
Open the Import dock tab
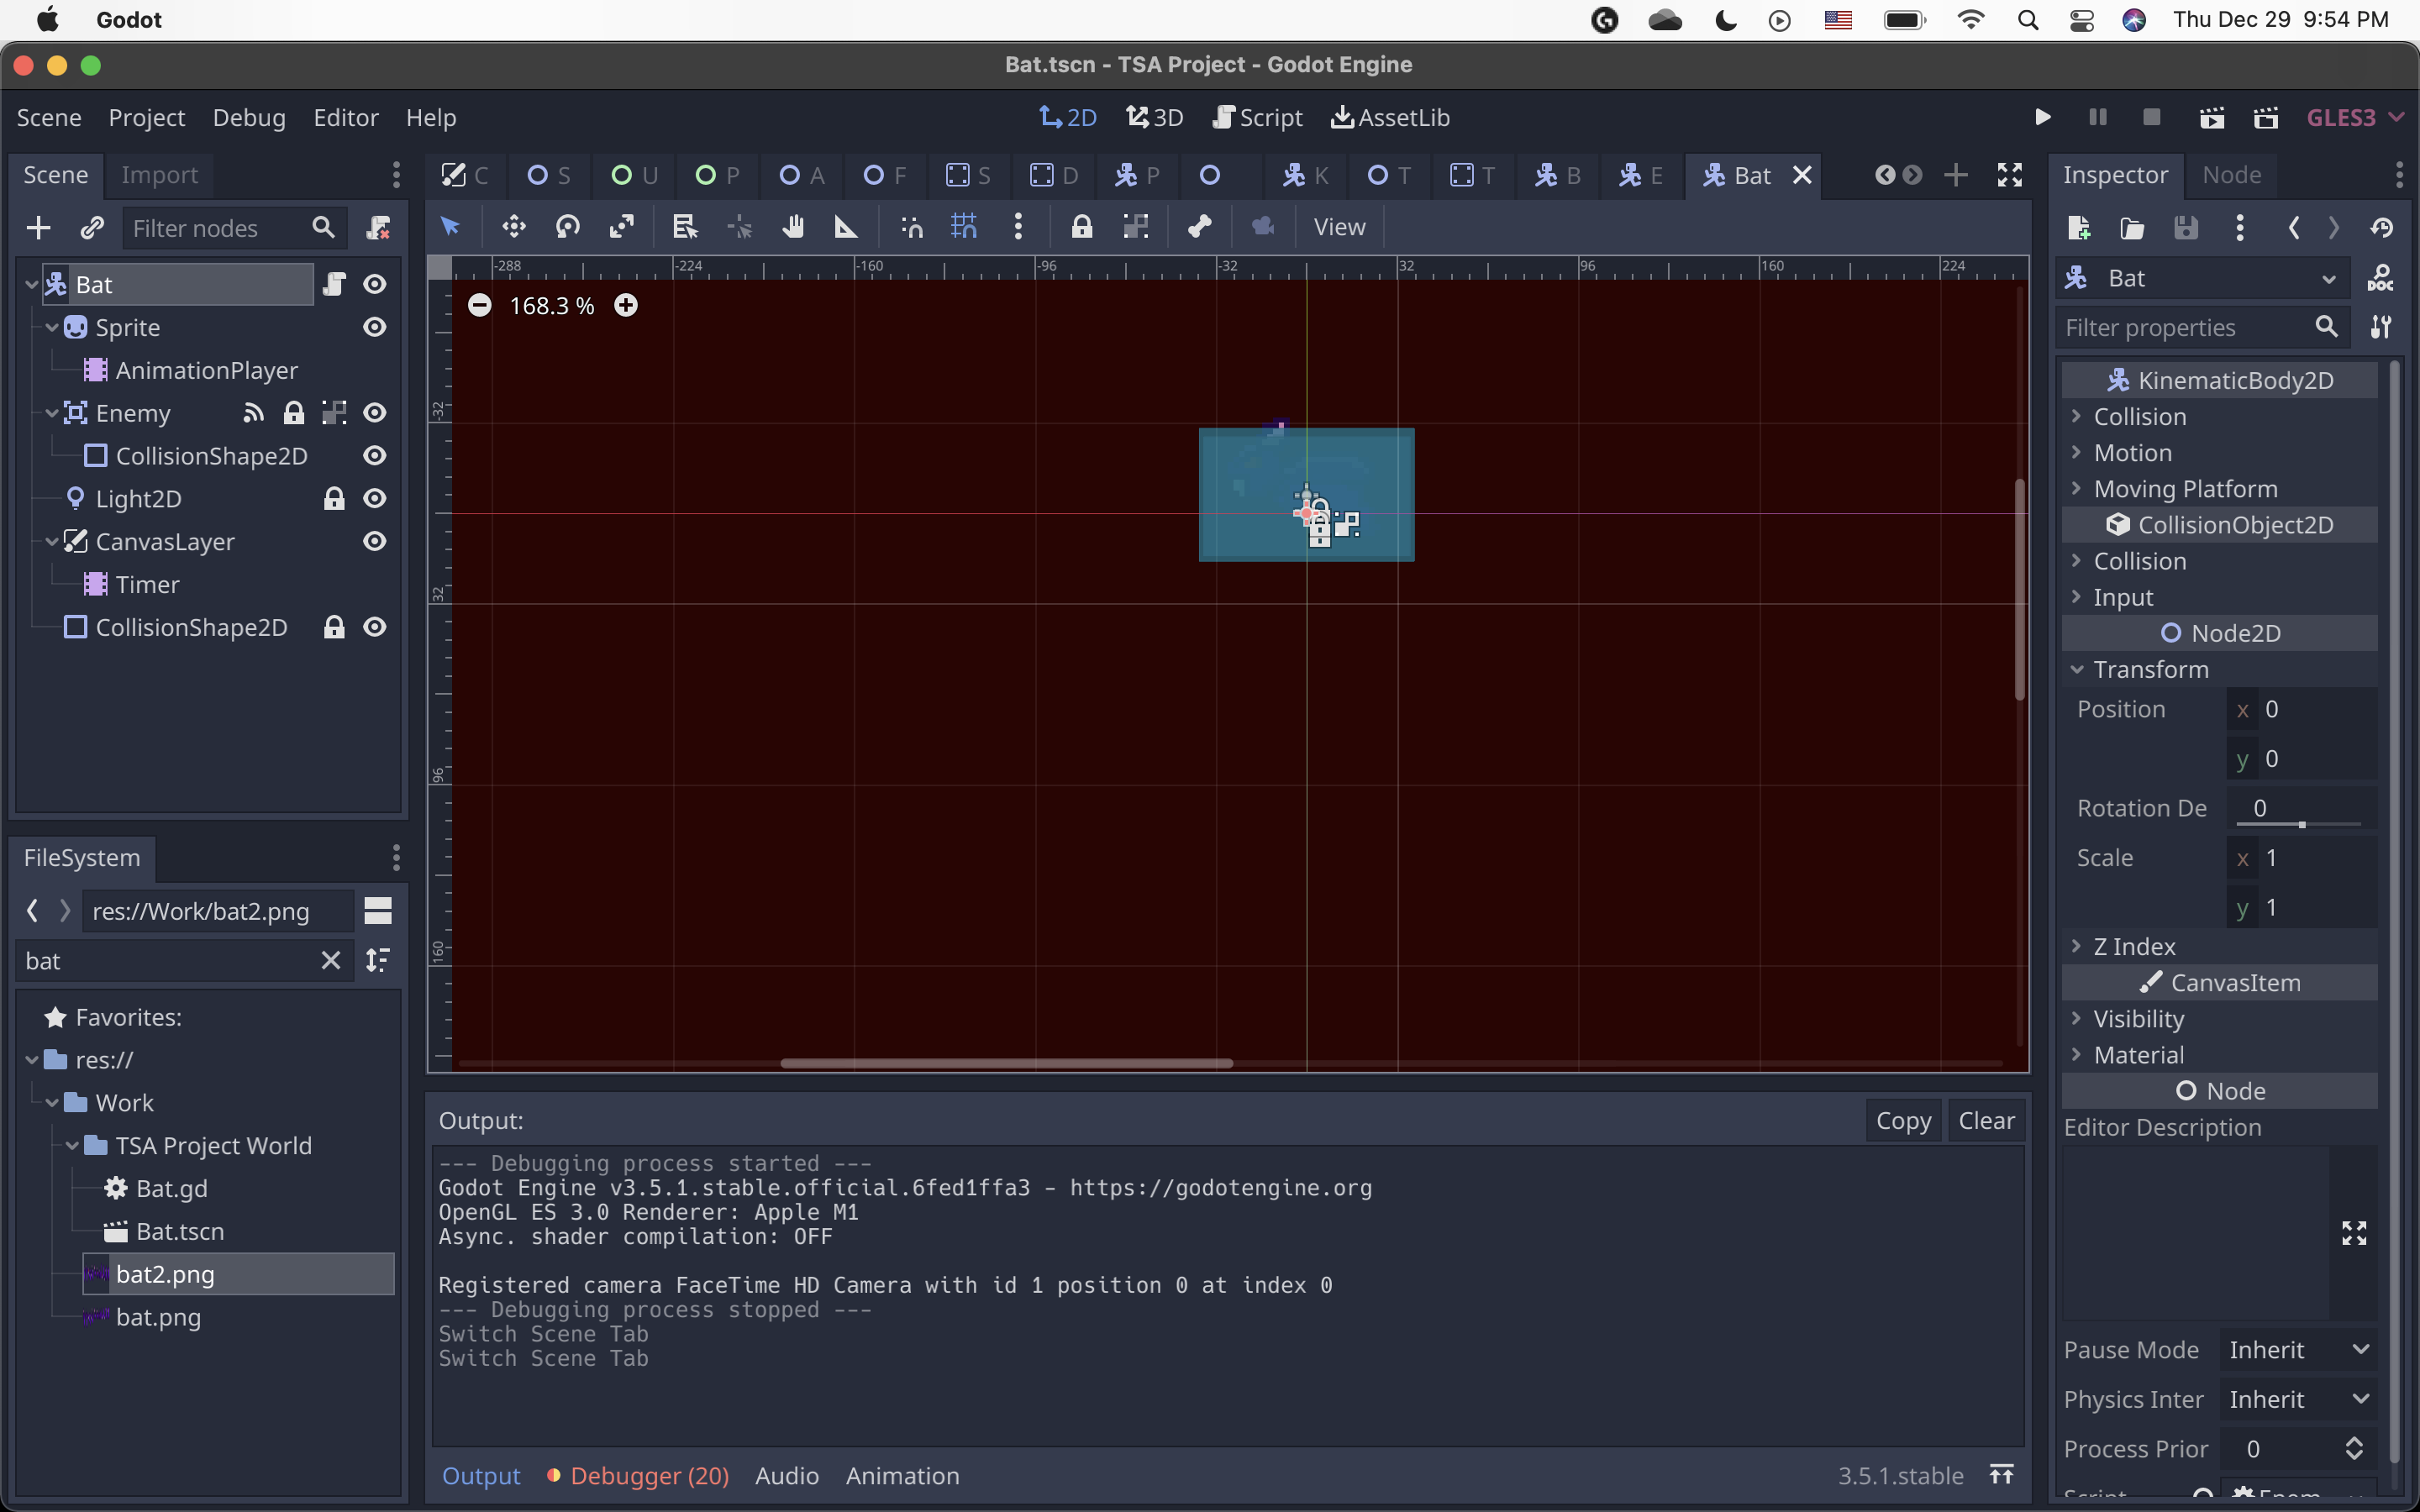(x=159, y=175)
